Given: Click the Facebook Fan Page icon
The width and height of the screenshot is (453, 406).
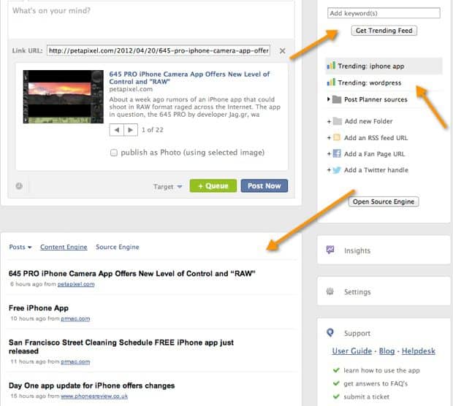Looking at the screenshot, I should pos(337,153).
